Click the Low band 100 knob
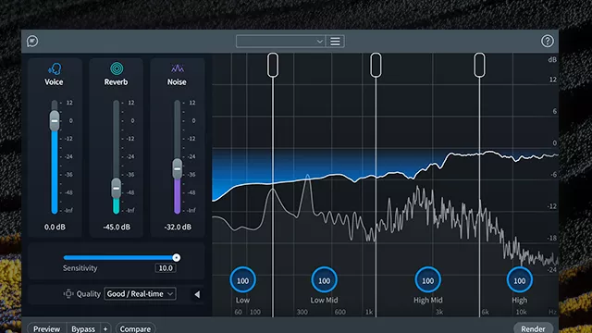 pyautogui.click(x=242, y=280)
